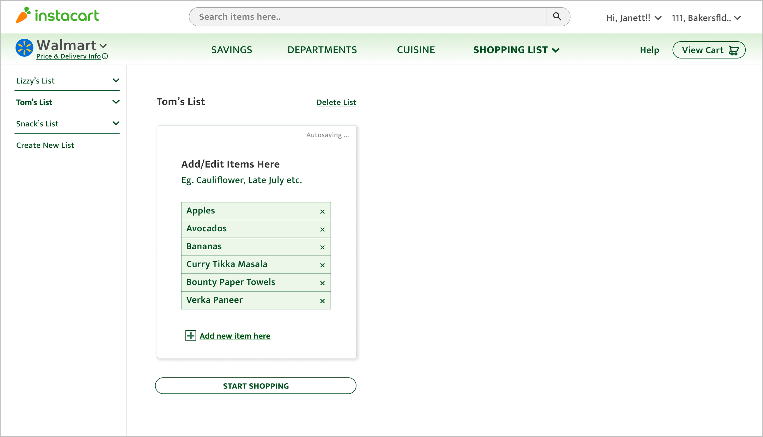763x437 pixels.
Task: Expand Snack's List chevron
Action: [116, 123]
